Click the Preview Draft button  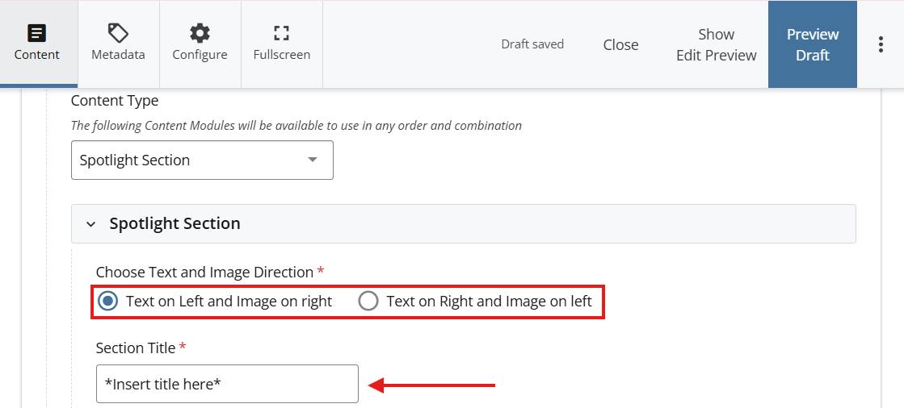point(812,45)
